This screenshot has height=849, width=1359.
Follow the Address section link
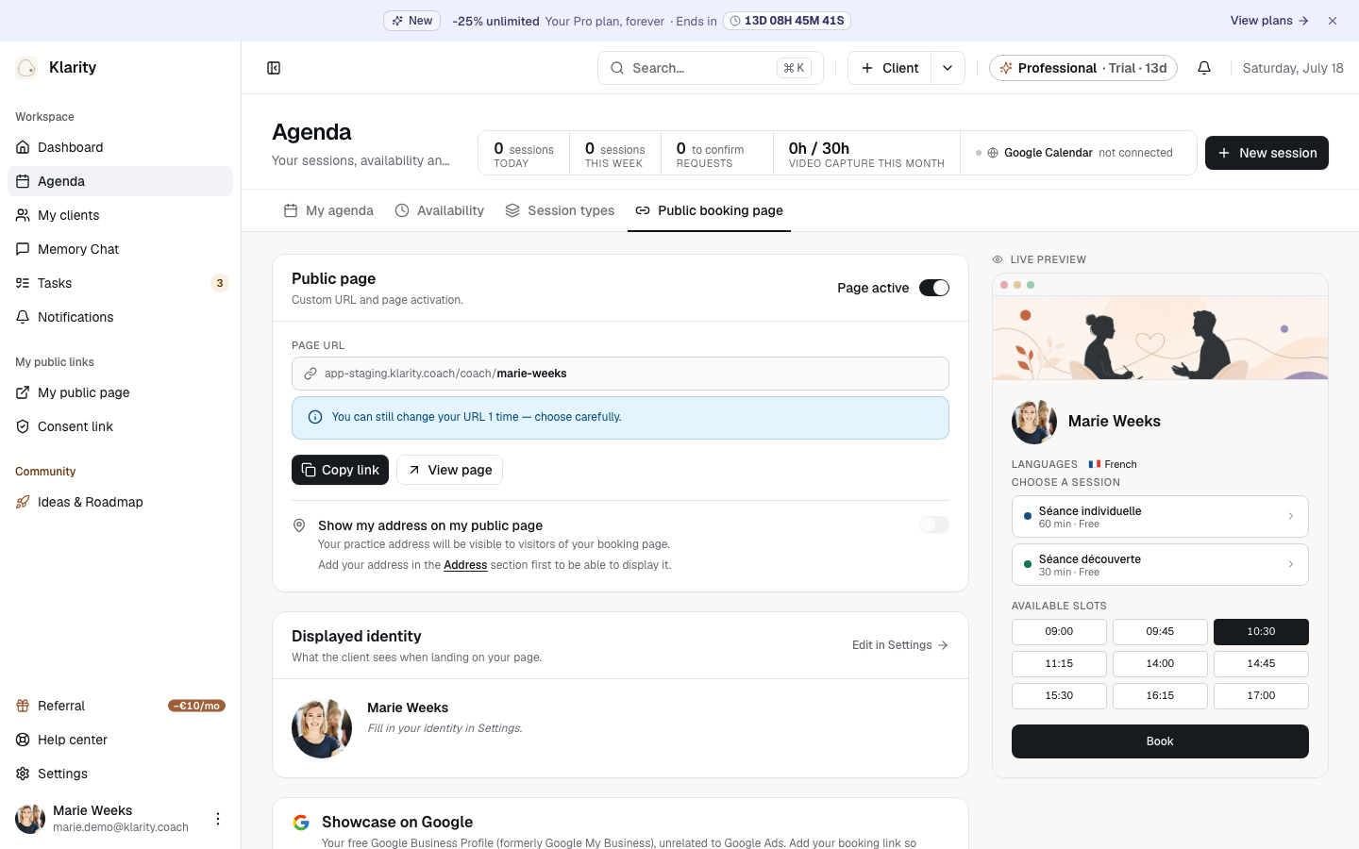pos(465,565)
